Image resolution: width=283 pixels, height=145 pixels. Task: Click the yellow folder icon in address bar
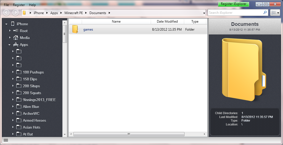[24, 13]
